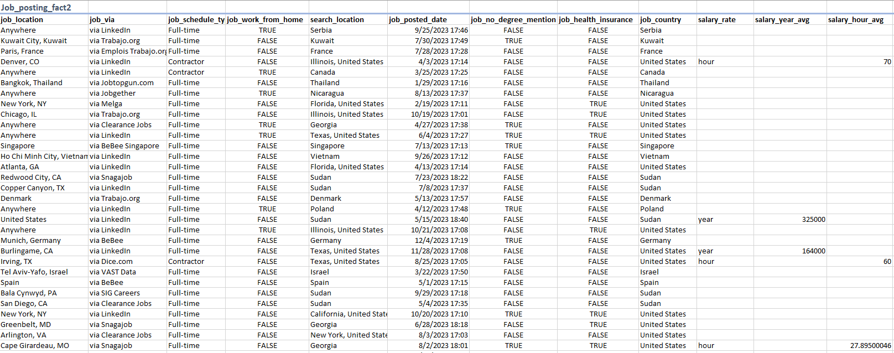Click the job_health_insurance header cell
This screenshot has width=894, height=353.
[598, 19]
